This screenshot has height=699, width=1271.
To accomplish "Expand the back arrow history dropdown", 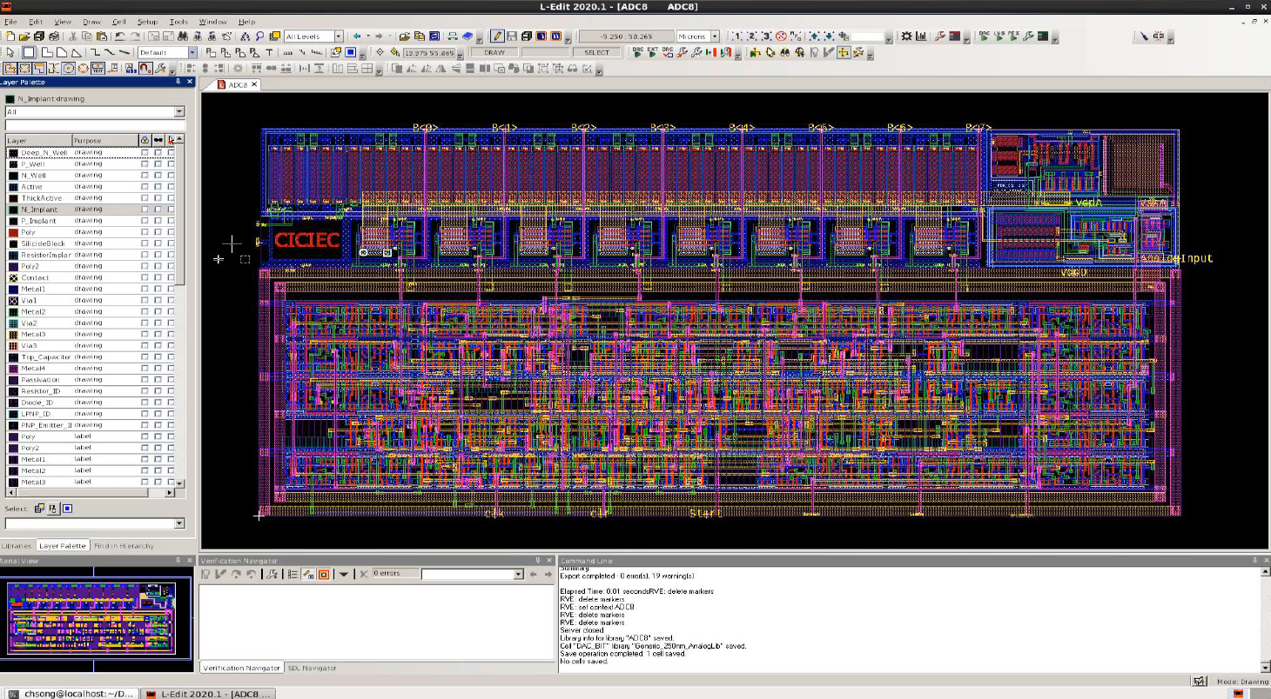I will coord(368,37).
